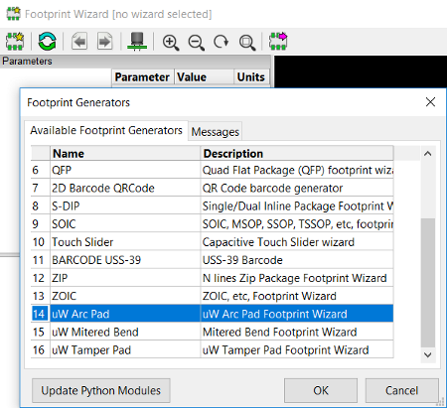Confirm with the OK button
The image size is (447, 408).
click(x=321, y=390)
